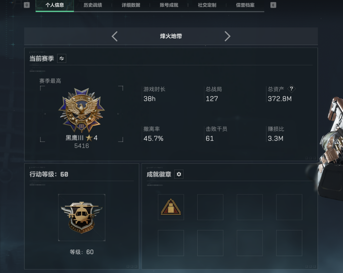
Task: Open the 社交定制 tab
Action: click(x=207, y=5)
